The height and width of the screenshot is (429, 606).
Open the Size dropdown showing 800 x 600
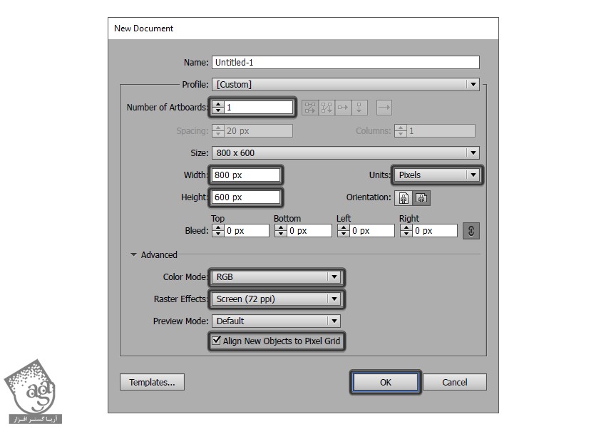[472, 153]
